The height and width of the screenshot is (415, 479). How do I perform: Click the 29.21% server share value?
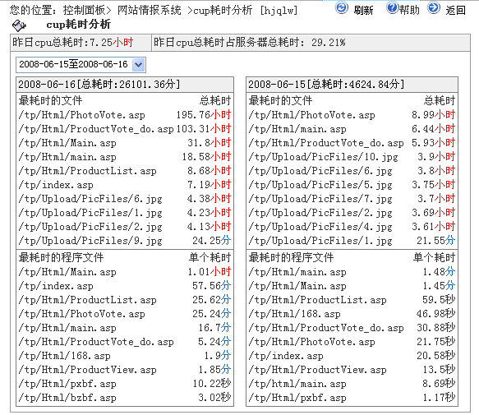329,43
